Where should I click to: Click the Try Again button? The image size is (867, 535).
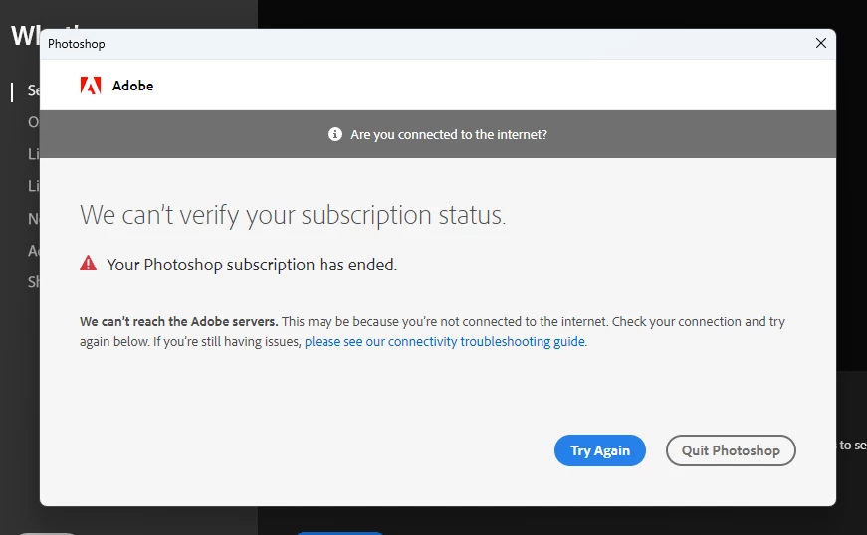(600, 450)
